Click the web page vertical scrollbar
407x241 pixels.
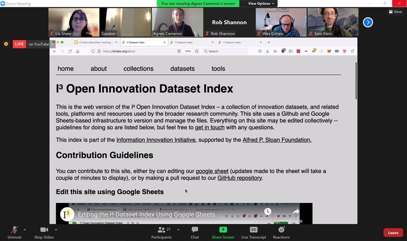356,80
